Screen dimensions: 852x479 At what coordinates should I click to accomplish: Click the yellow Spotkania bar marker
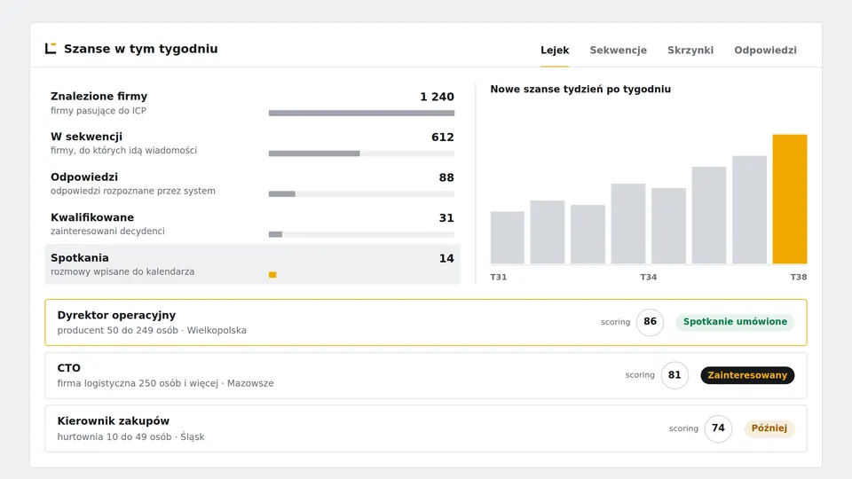272,275
